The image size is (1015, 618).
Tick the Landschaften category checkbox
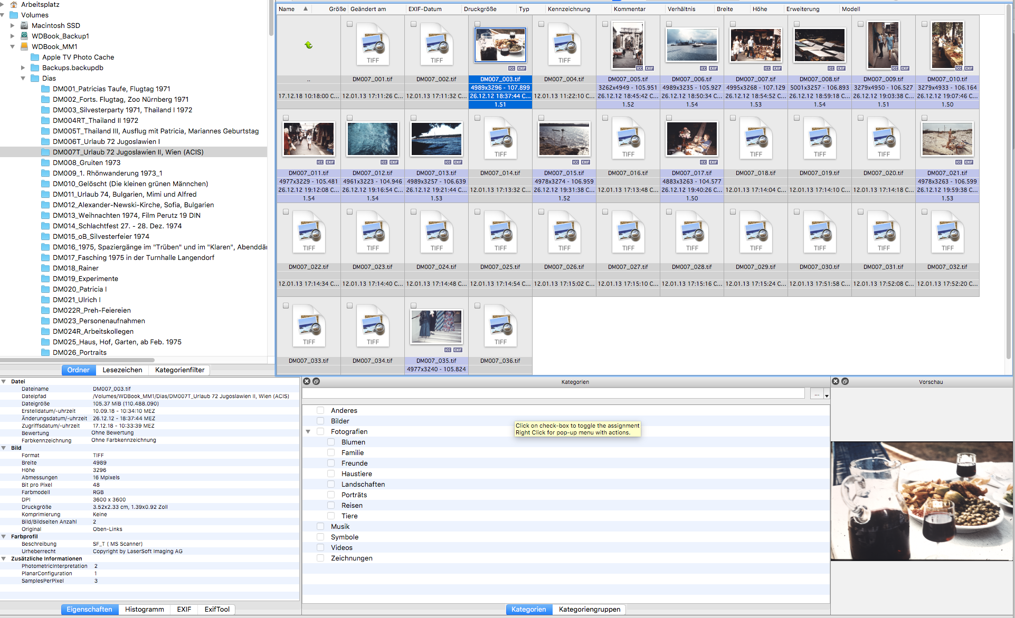(x=331, y=484)
